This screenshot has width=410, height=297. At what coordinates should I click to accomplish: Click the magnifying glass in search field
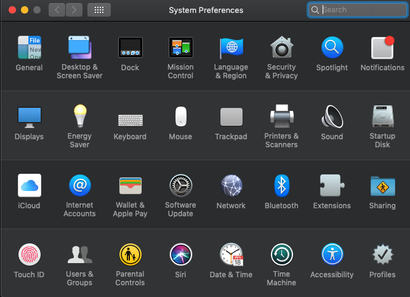tap(315, 10)
